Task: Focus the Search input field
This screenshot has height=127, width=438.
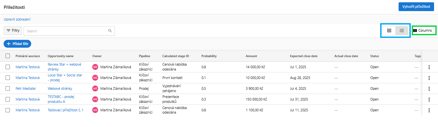Action: pyautogui.click(x=66, y=31)
